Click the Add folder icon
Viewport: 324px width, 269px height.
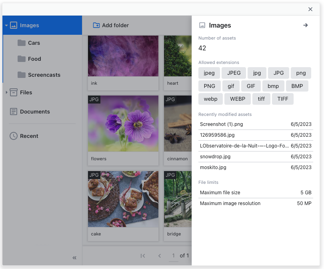click(x=96, y=25)
